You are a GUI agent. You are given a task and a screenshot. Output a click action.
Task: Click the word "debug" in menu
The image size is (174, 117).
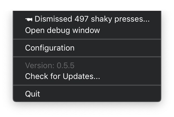click(58, 31)
